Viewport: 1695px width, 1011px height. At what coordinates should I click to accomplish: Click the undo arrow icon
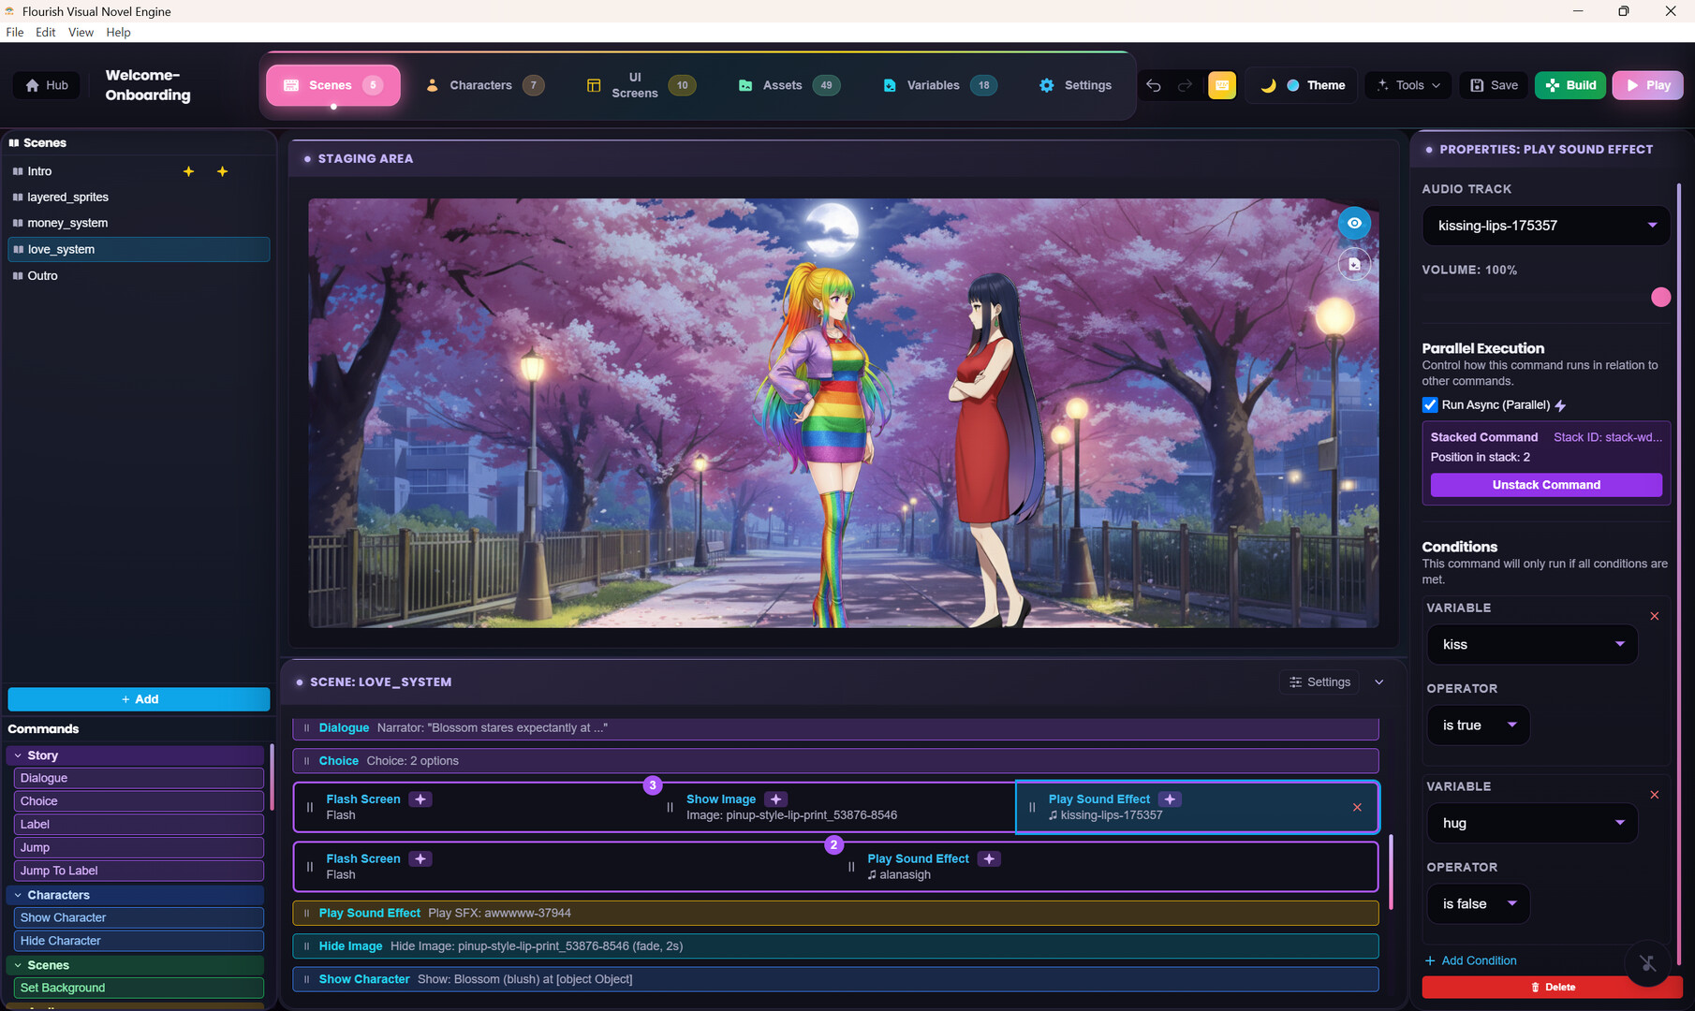[1154, 85]
